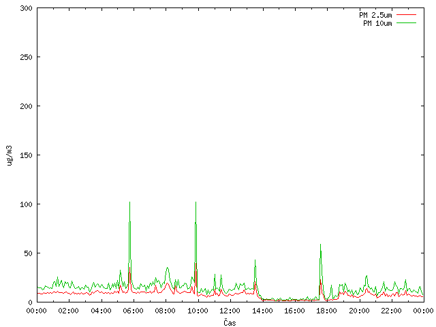Click the green PM 10um legend line
The width and height of the screenshot is (436, 327).
406,23
